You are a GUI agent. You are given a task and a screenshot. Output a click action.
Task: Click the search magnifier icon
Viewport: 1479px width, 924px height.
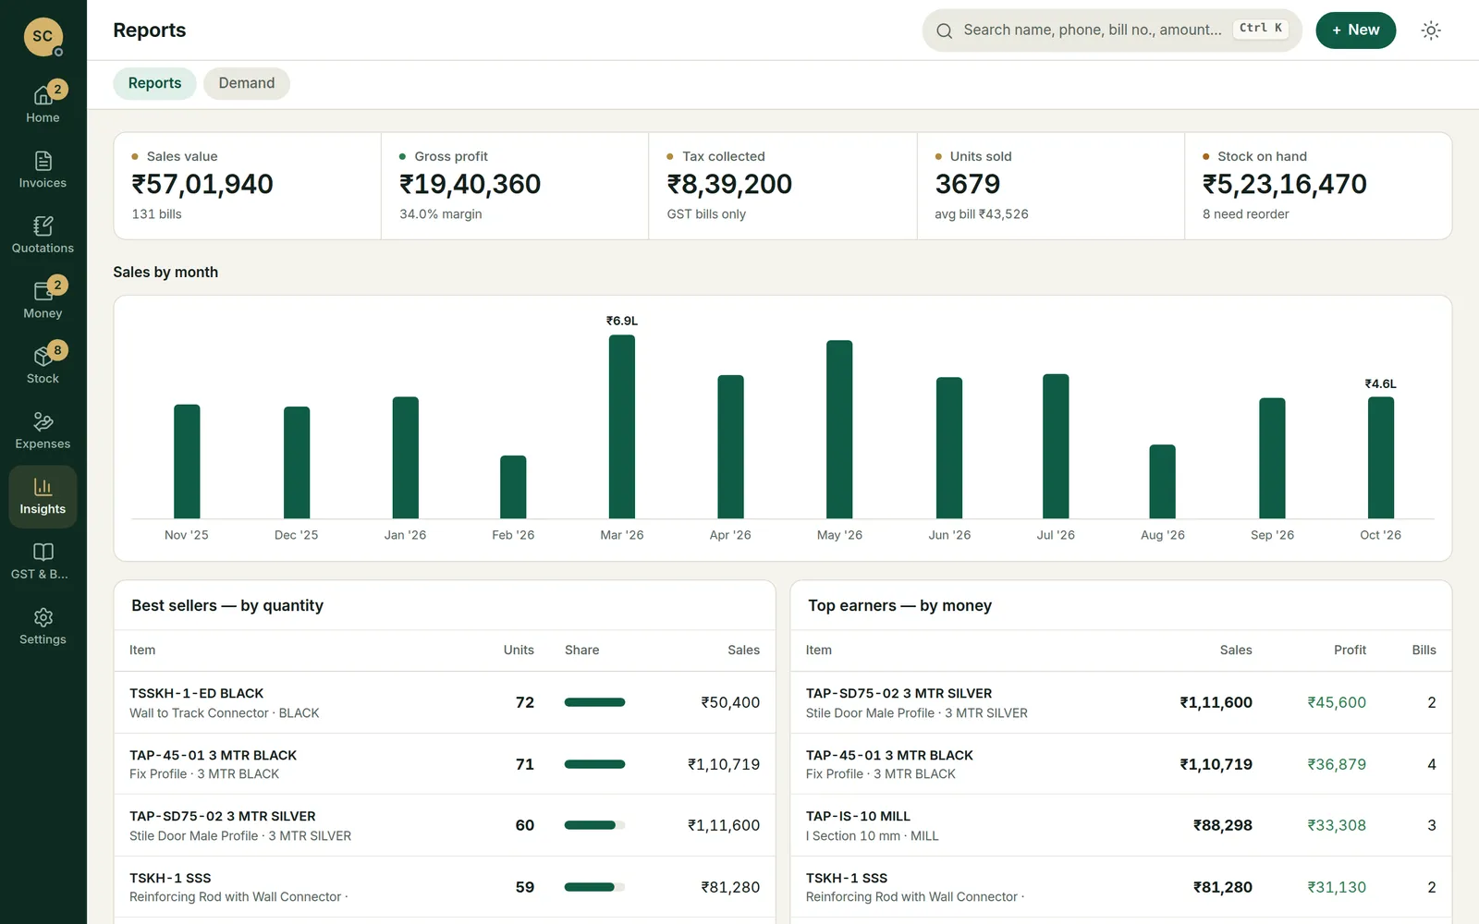pos(944,30)
